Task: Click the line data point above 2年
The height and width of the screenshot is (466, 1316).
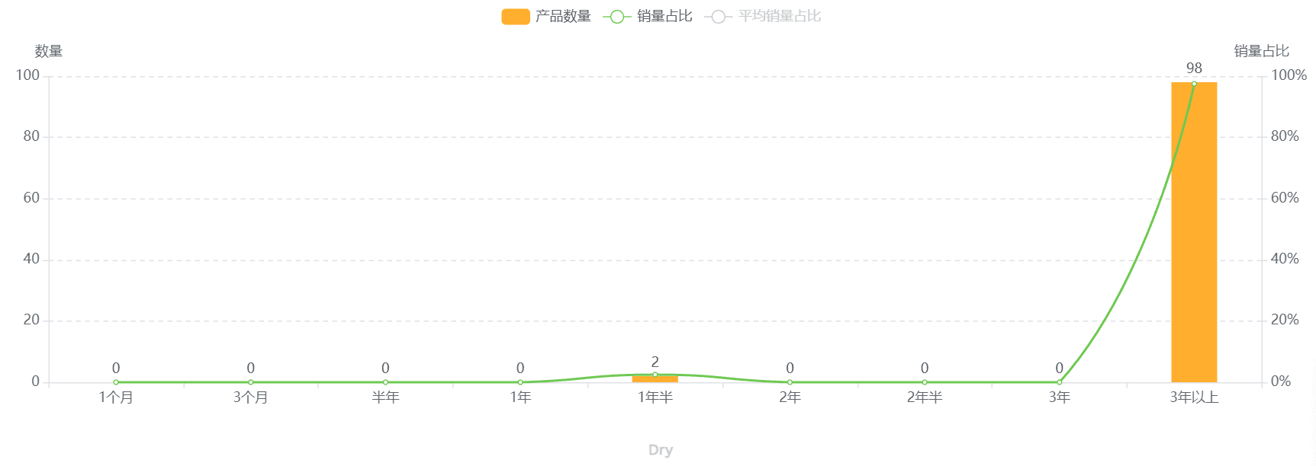Action: 790,382
